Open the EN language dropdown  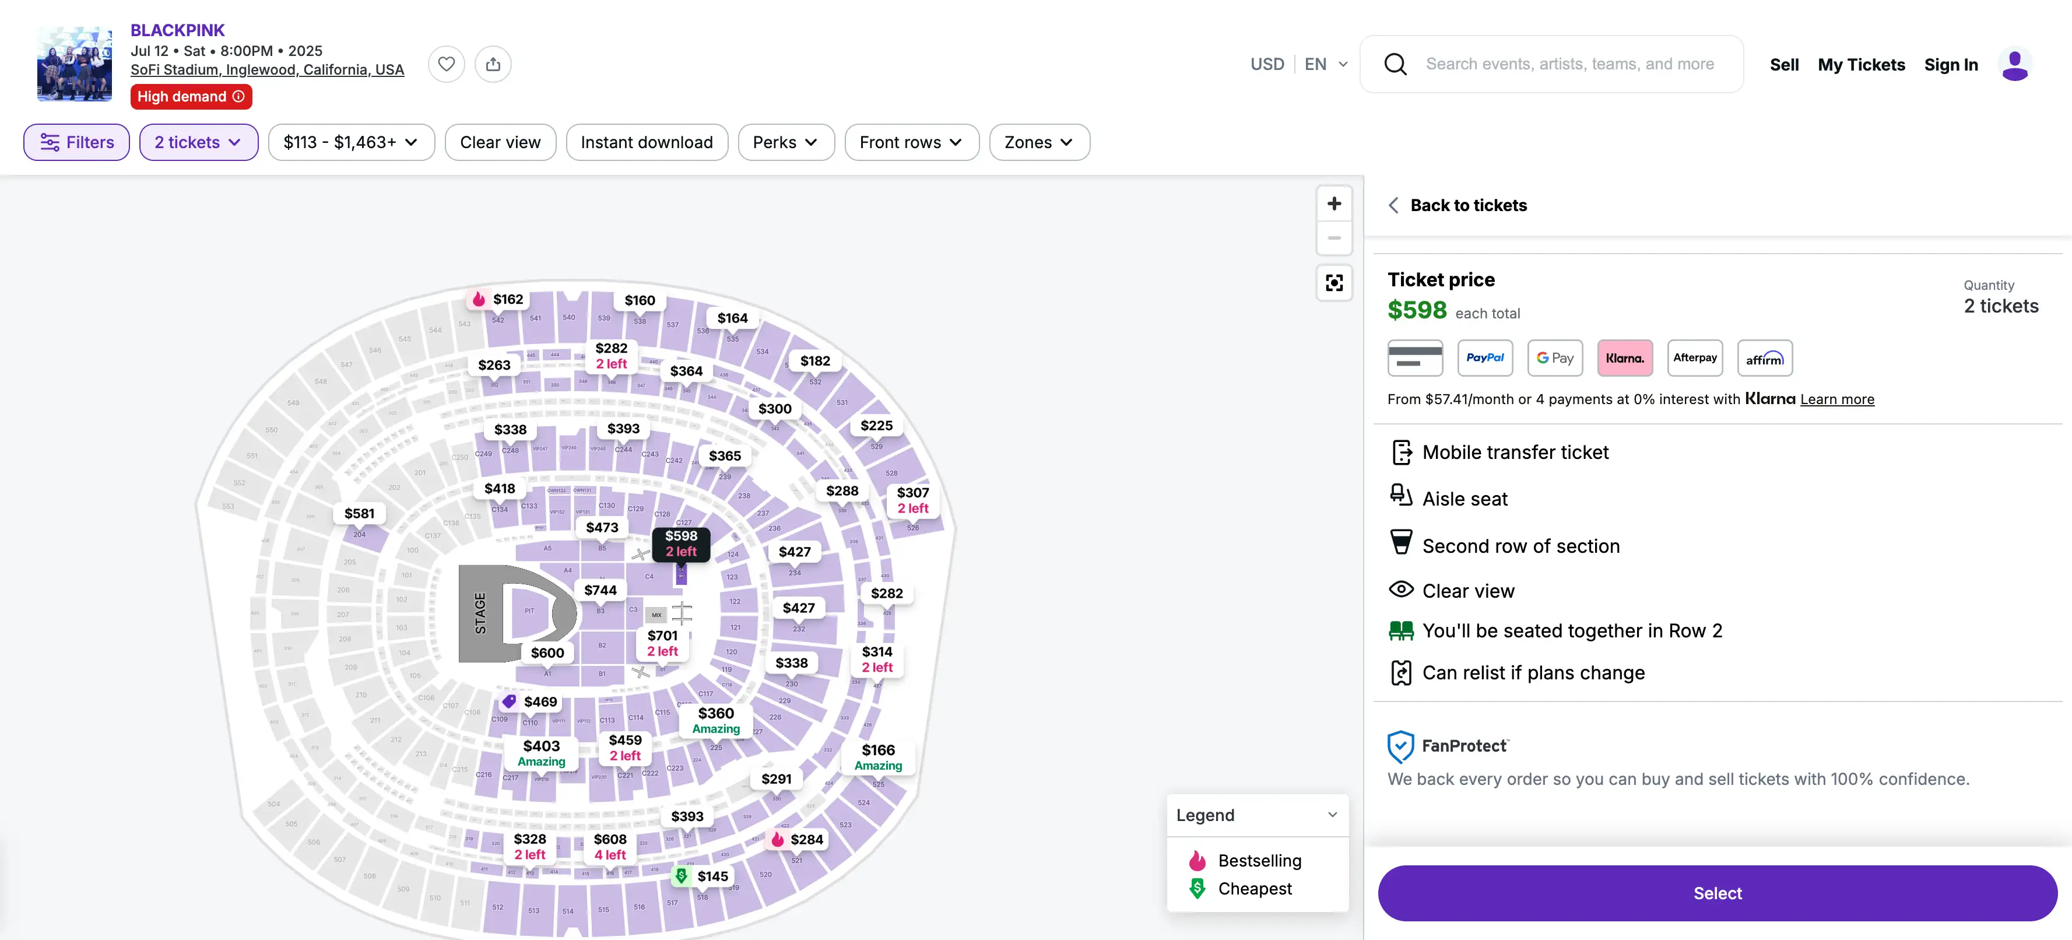pyautogui.click(x=1326, y=64)
